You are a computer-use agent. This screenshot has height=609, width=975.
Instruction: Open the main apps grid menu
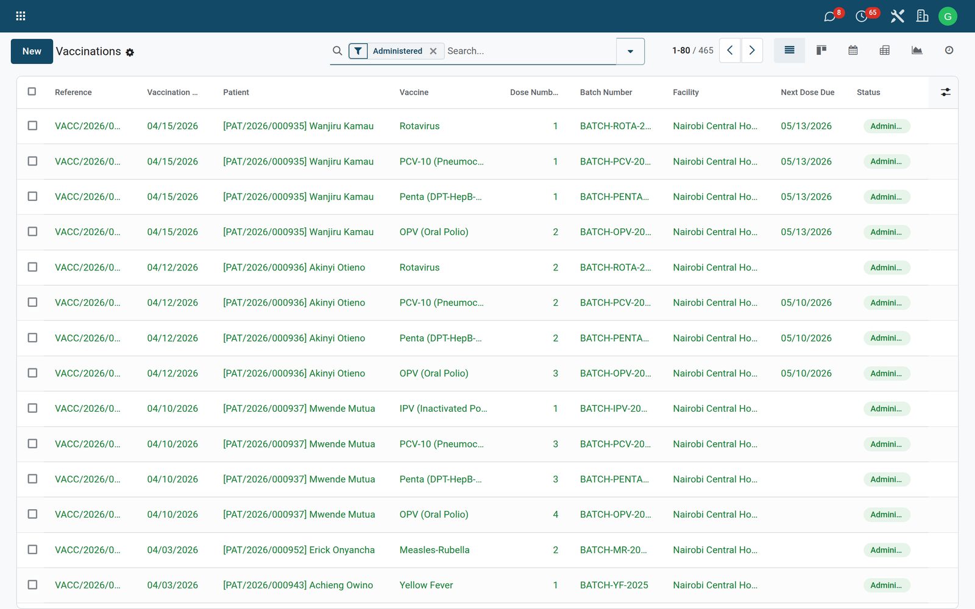point(21,16)
